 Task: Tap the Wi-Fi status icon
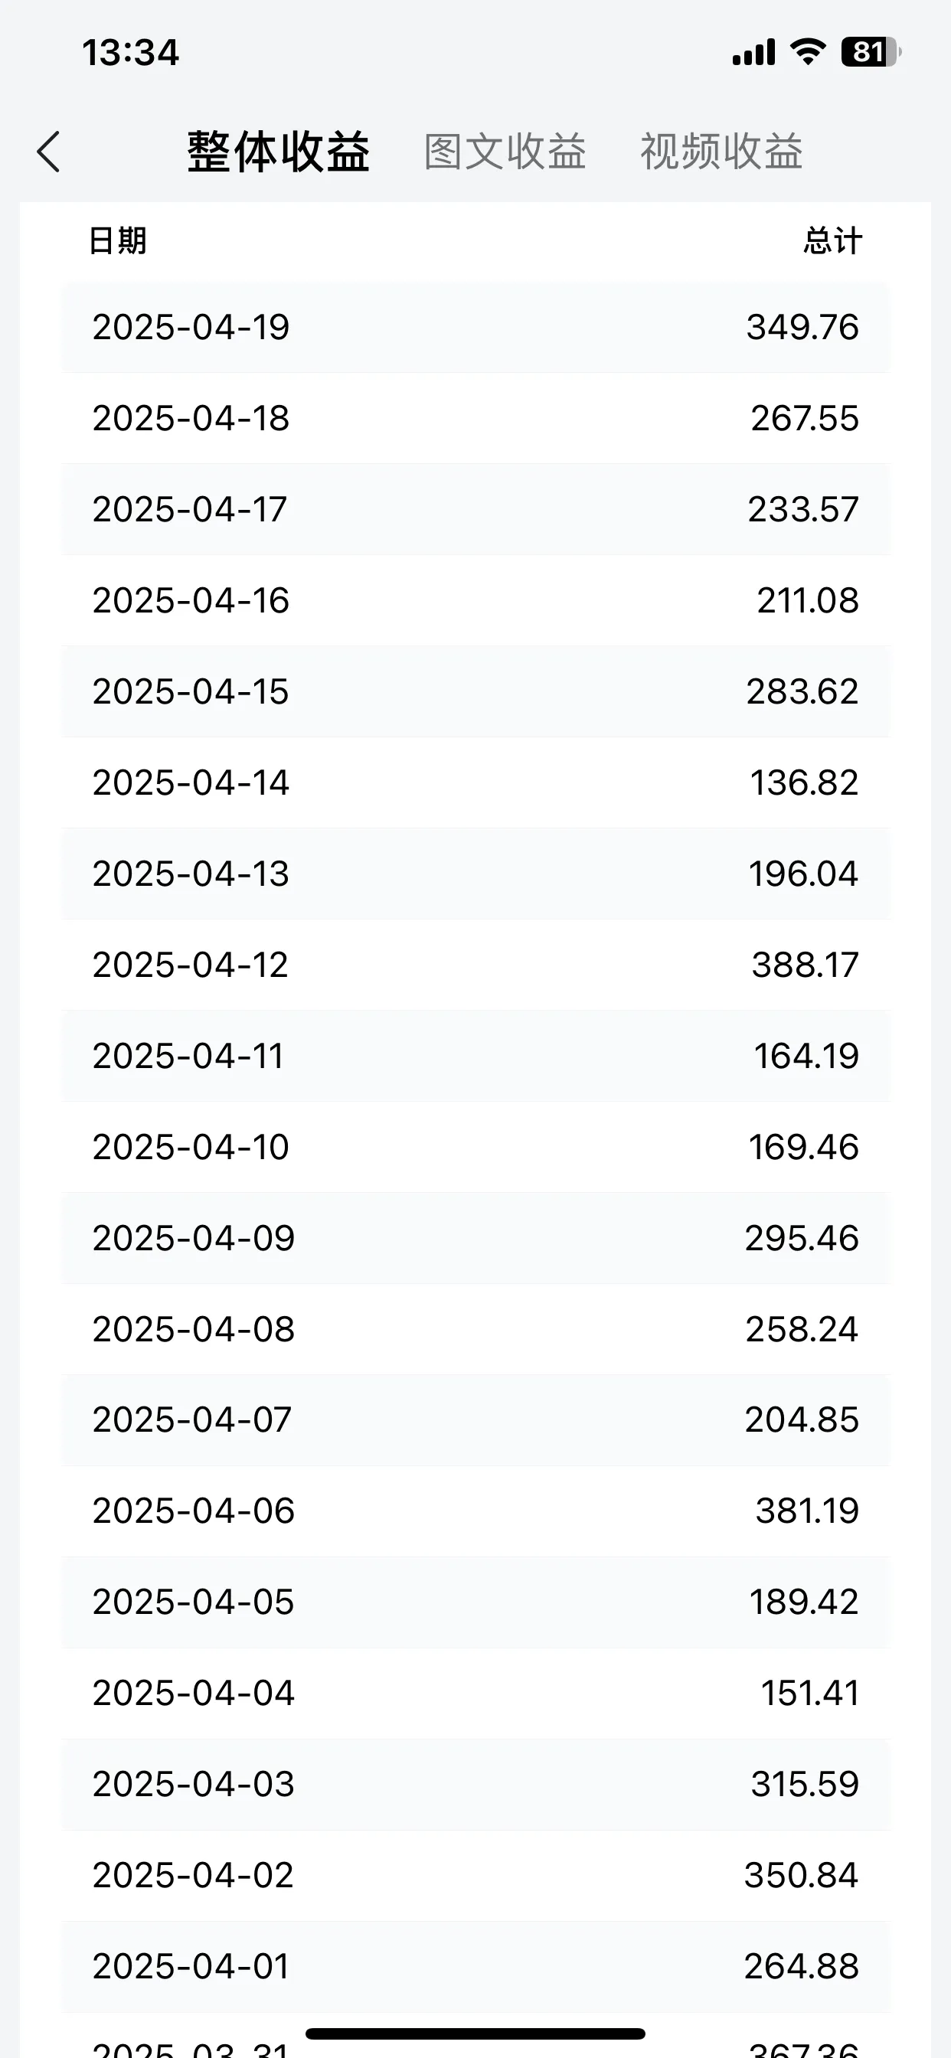(x=808, y=52)
